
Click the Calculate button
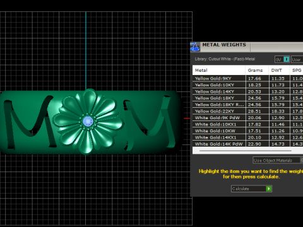(251, 189)
